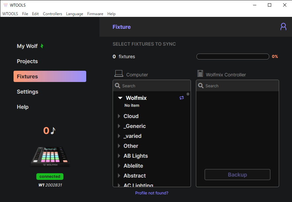Click the green connected status badge
The image size is (292, 202).
click(50, 177)
